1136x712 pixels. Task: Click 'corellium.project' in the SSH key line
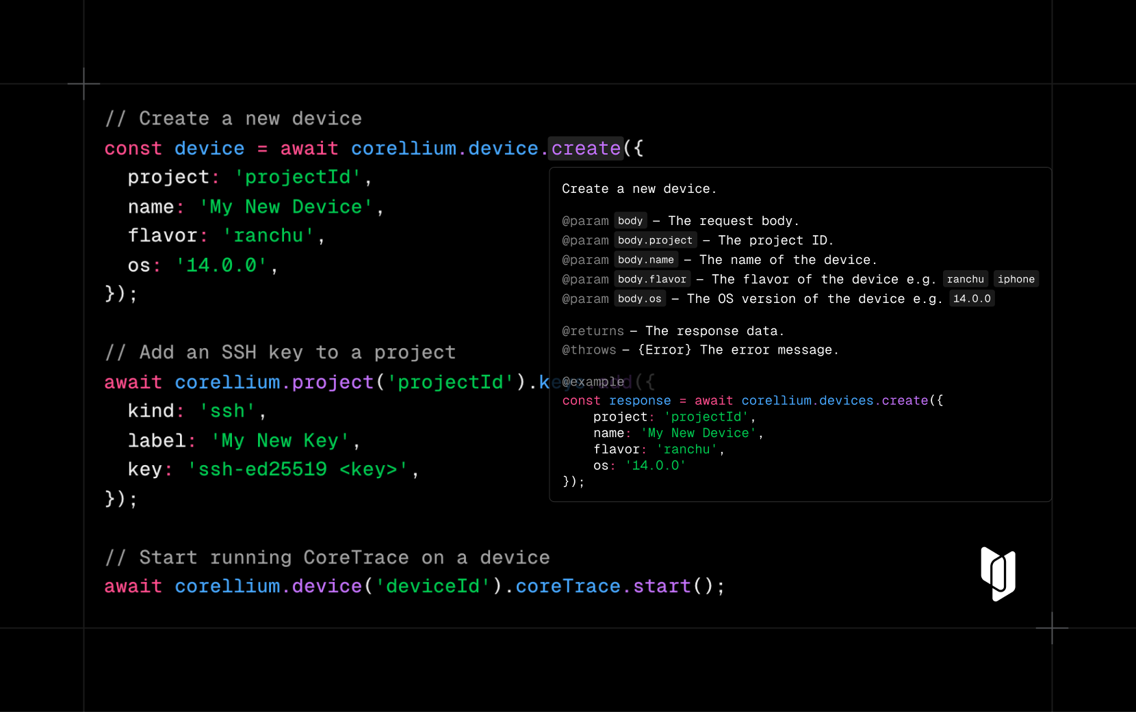coord(274,382)
